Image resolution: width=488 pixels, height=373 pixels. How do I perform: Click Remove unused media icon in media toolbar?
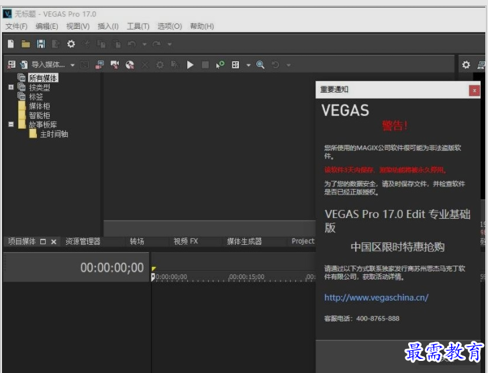pos(11,64)
